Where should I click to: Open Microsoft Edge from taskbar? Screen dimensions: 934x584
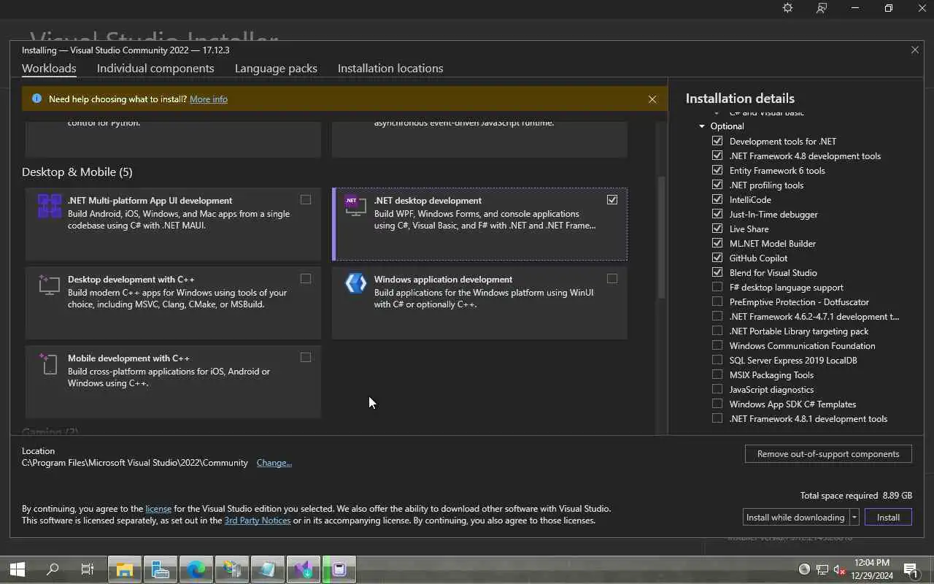[x=196, y=569]
